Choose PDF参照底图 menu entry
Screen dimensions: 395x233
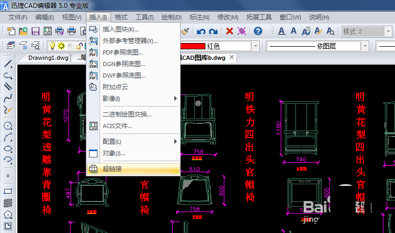[x=133, y=52]
